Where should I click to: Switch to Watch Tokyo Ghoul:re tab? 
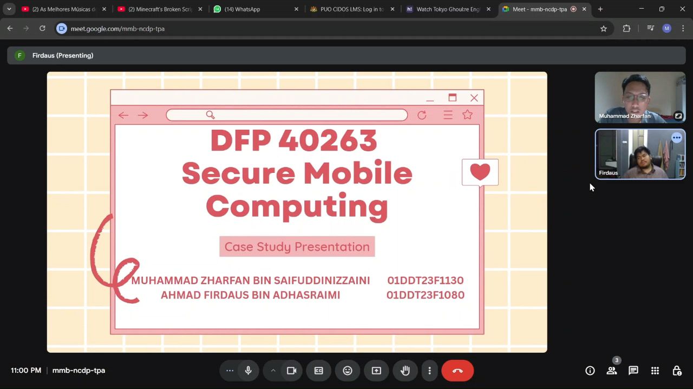[x=448, y=9]
